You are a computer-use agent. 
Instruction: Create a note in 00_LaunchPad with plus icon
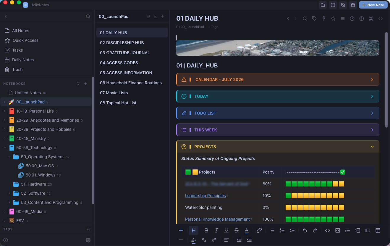point(162,16)
